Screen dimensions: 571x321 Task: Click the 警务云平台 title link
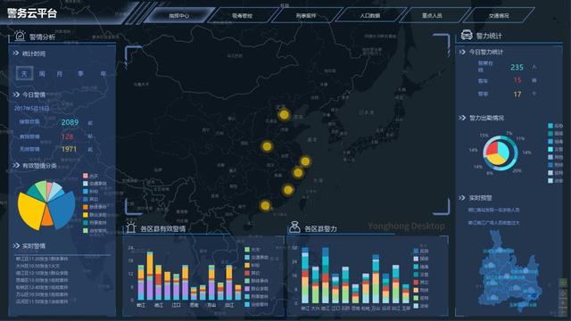32,13
